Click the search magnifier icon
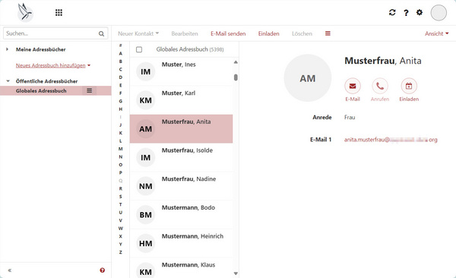 click(x=101, y=33)
